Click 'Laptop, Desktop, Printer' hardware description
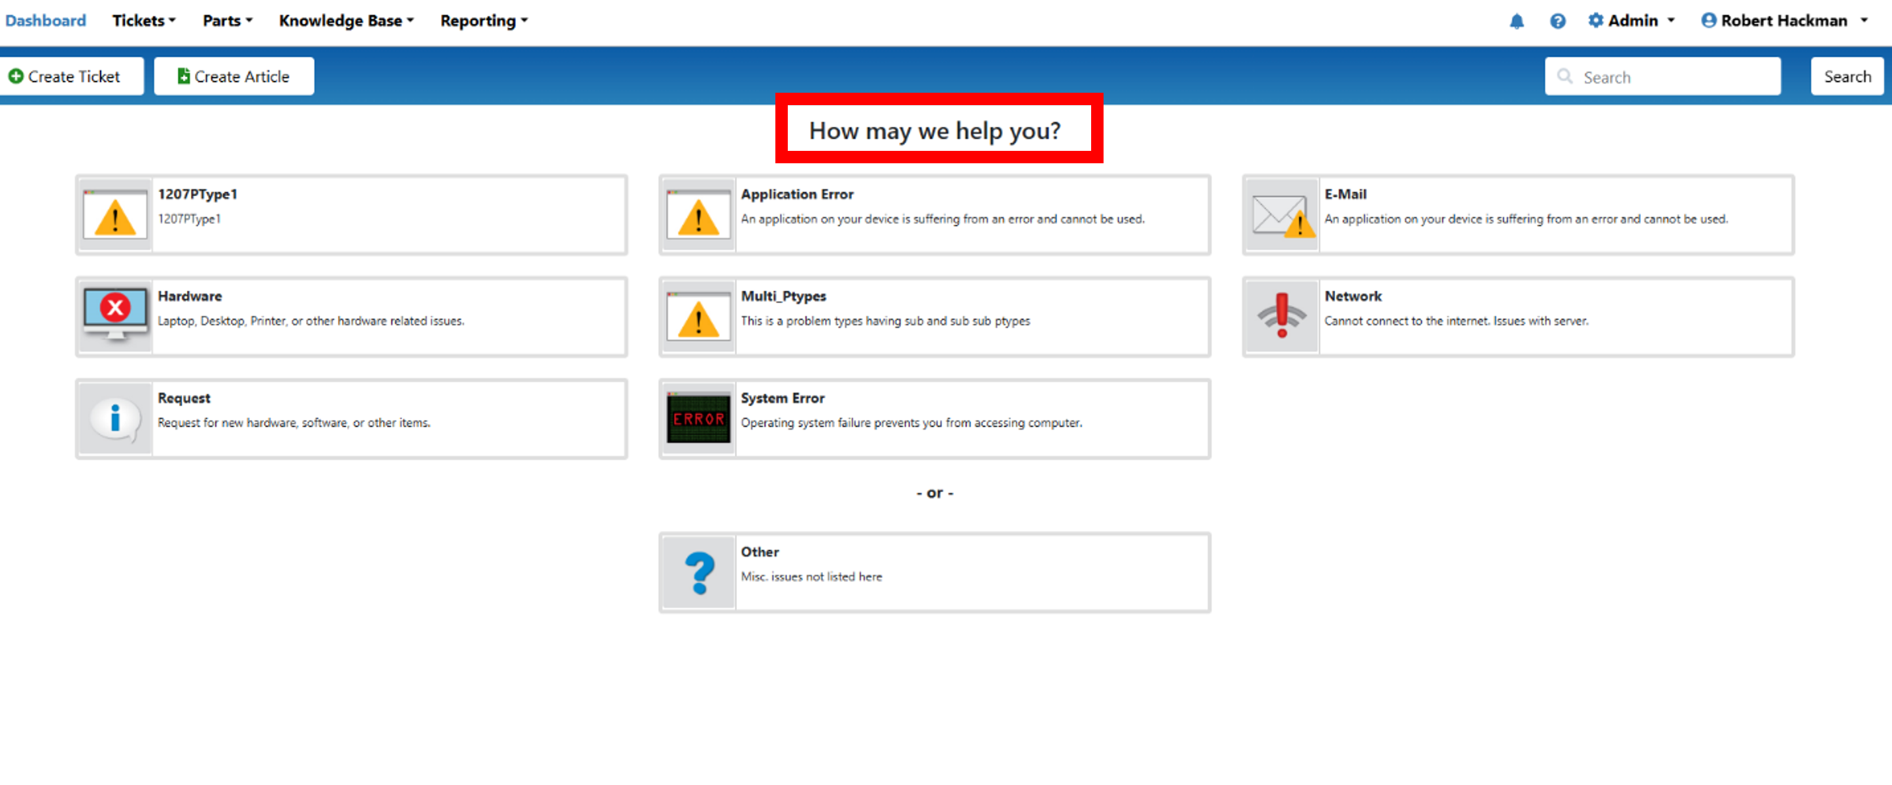Viewport: 1892px width, 785px height. [x=311, y=321]
